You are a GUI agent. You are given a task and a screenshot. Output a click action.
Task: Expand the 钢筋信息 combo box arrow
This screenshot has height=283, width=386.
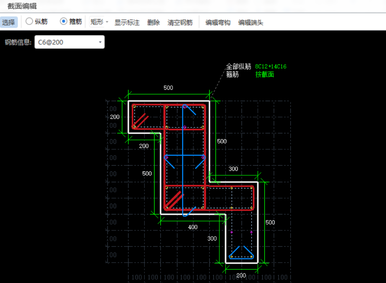point(100,42)
